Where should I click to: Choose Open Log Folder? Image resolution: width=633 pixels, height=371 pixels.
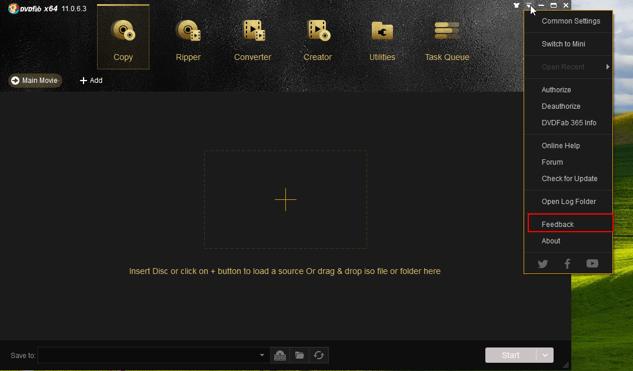coord(568,202)
